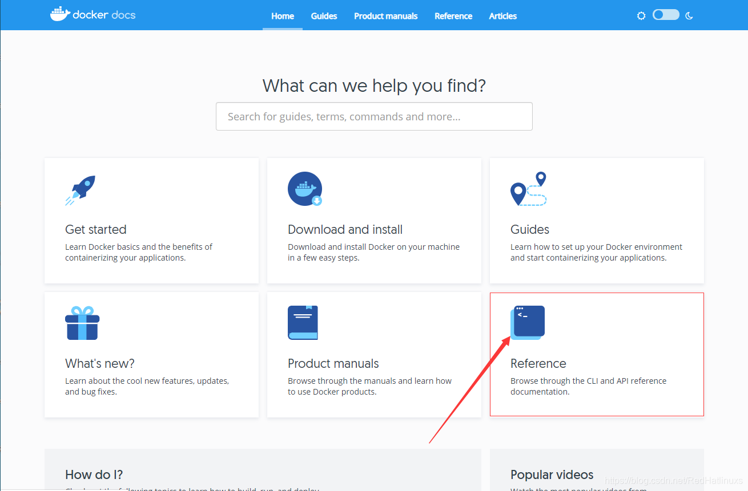Click the sun light-mode icon
This screenshot has width=748, height=491.
click(x=641, y=16)
